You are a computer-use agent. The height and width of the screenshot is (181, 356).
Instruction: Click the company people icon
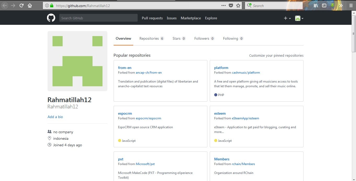pos(49,132)
